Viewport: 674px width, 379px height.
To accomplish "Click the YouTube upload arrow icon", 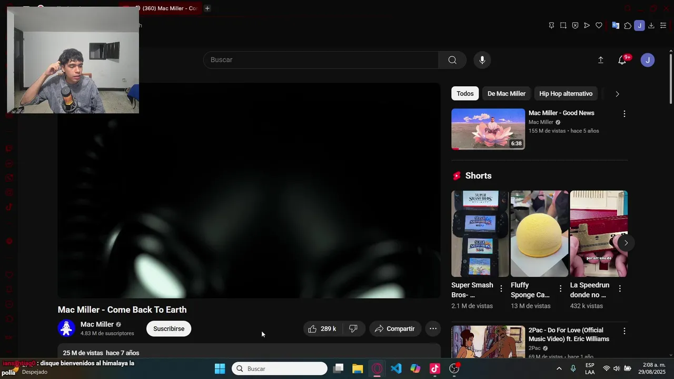I will pos(600,60).
